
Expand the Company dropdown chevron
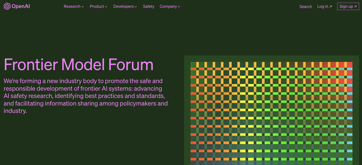pos(179,7)
